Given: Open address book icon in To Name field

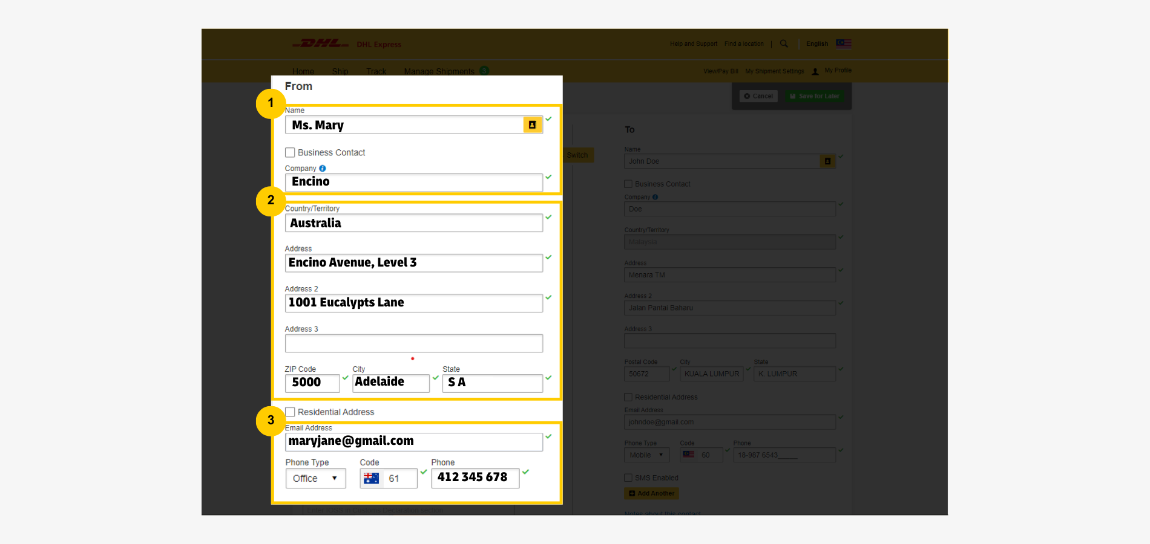Looking at the screenshot, I should click(827, 161).
